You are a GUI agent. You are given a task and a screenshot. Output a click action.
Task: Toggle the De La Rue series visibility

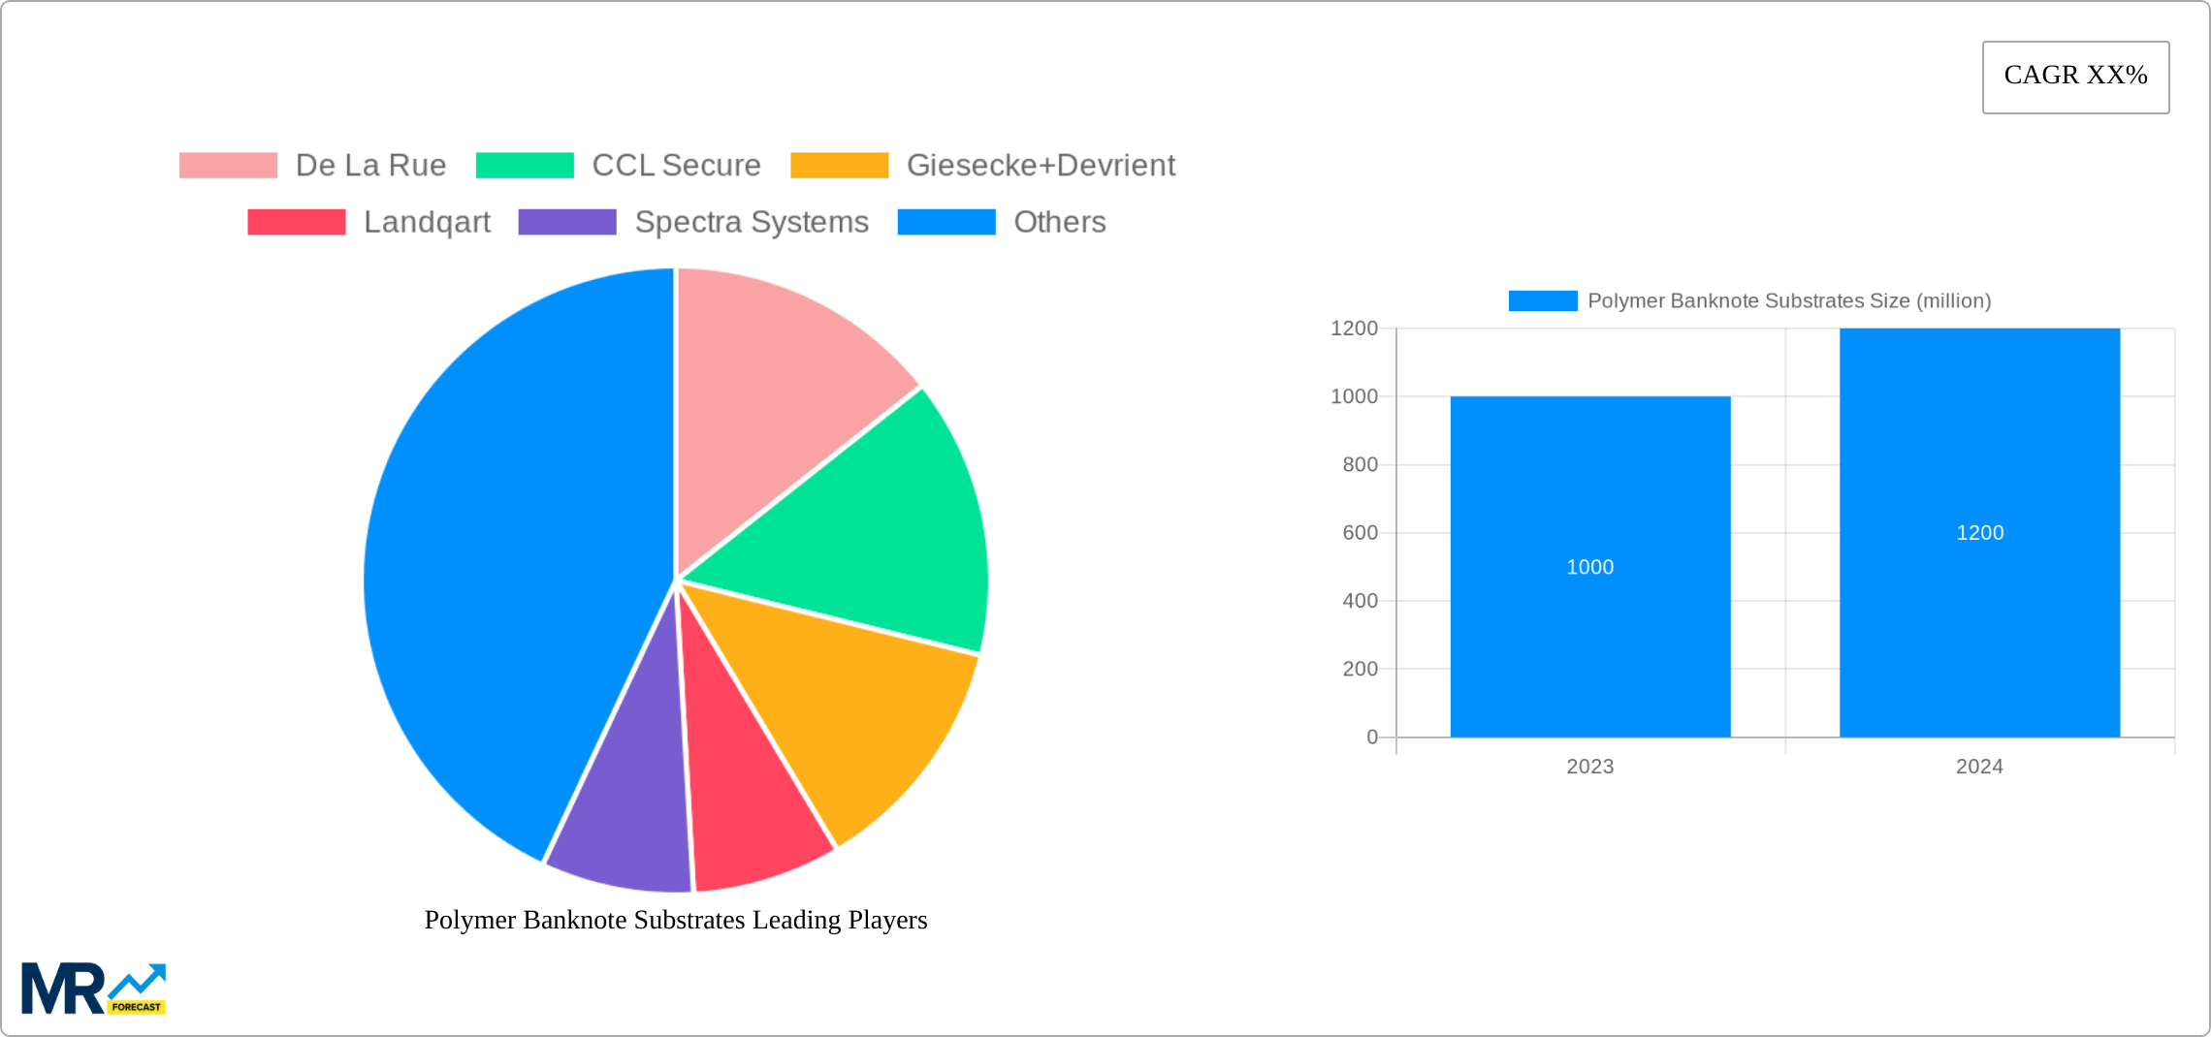[x=368, y=165]
